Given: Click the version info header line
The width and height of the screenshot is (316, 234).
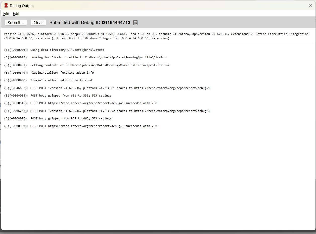Looking at the screenshot, I should pyautogui.click(x=156, y=36).
